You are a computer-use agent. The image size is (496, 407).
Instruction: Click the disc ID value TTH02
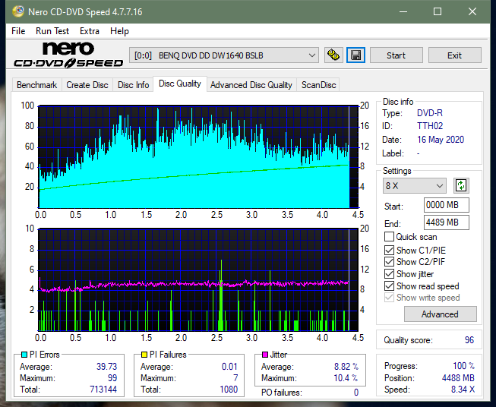(x=430, y=126)
